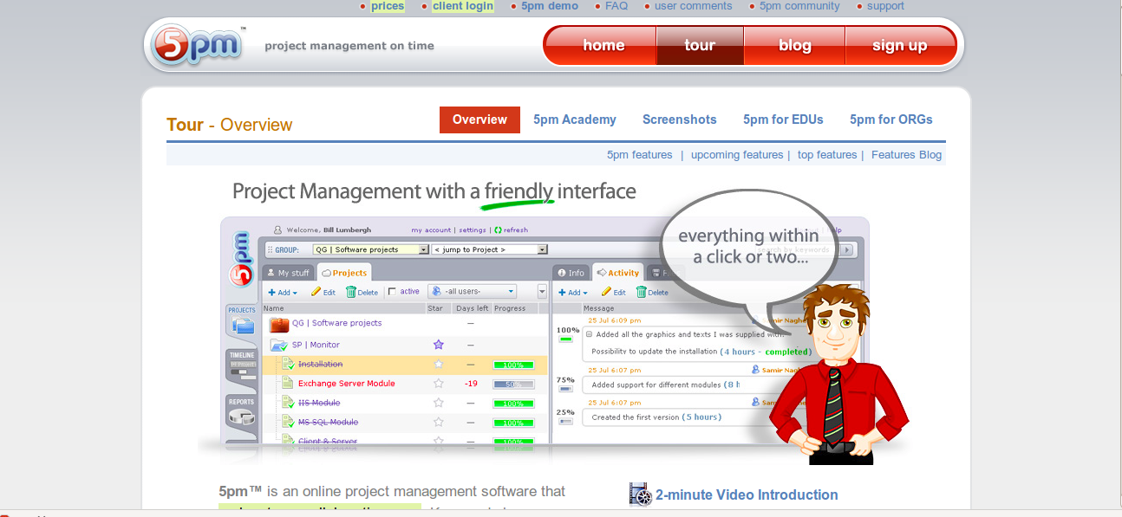Toggle the star for Installation
Image resolution: width=1122 pixels, height=517 pixels.
[x=439, y=364]
